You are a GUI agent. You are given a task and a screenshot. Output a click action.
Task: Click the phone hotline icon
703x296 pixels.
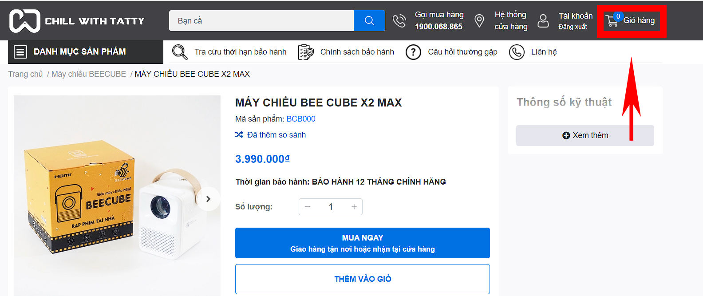point(399,21)
